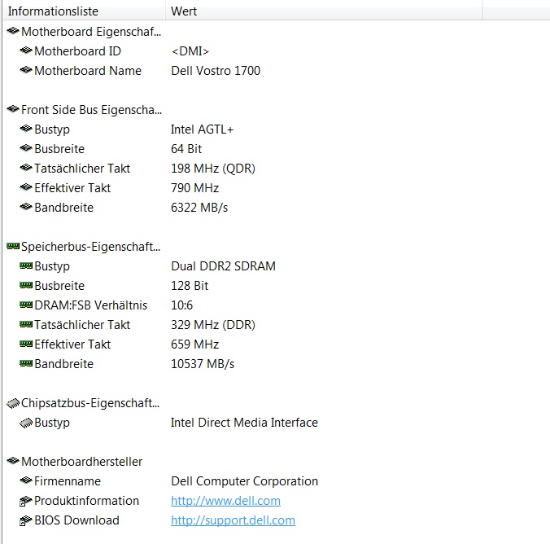This screenshot has height=544, width=550.
Task: Select the Firmenname label
Action: click(x=68, y=481)
